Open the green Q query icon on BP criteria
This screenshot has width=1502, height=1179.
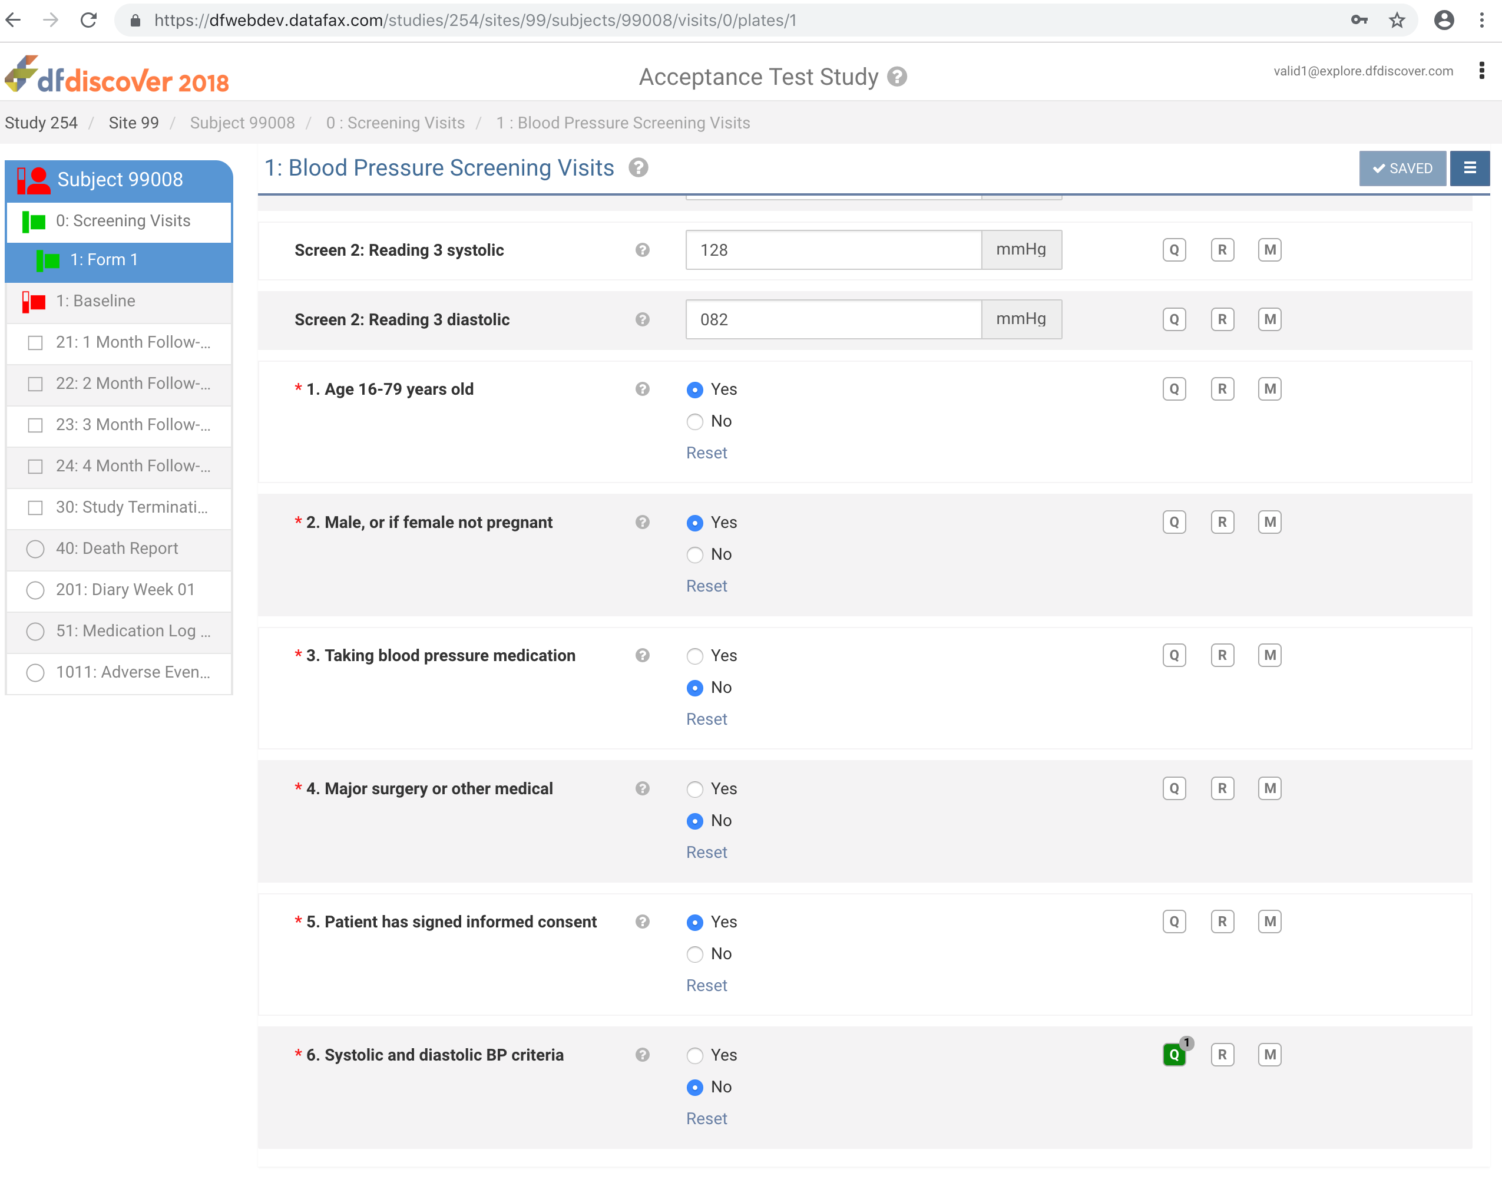[x=1173, y=1054]
